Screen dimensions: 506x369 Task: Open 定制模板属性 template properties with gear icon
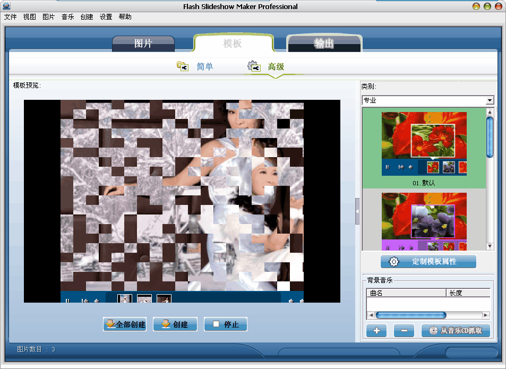coord(428,262)
